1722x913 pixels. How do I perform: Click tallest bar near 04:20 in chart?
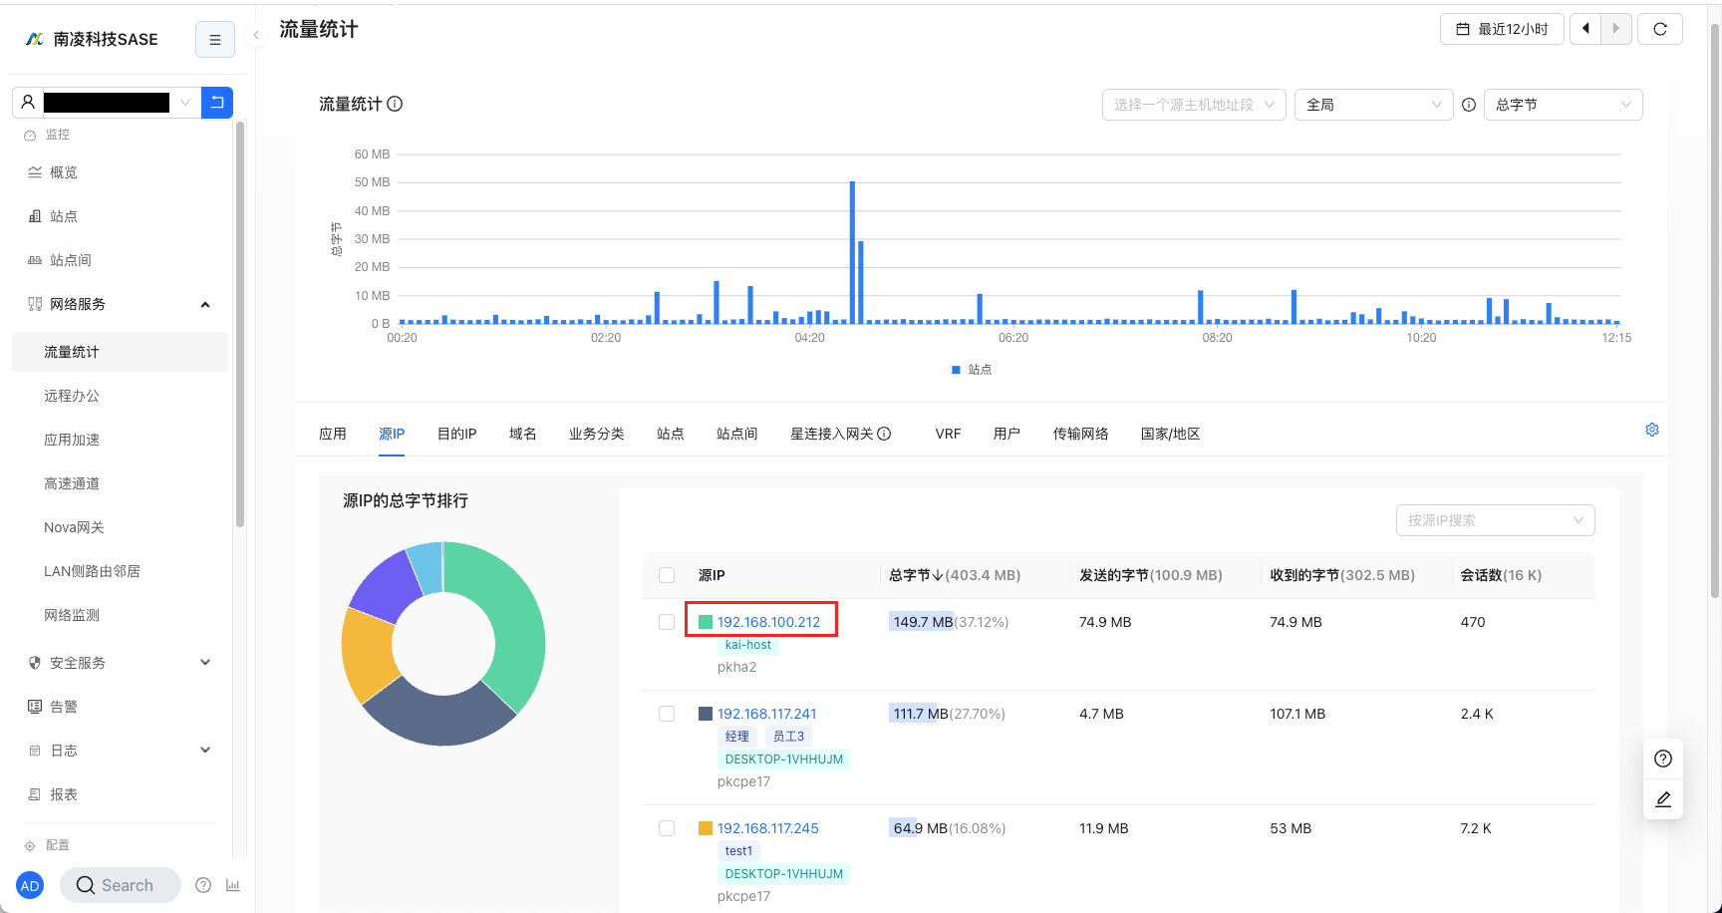852,252
